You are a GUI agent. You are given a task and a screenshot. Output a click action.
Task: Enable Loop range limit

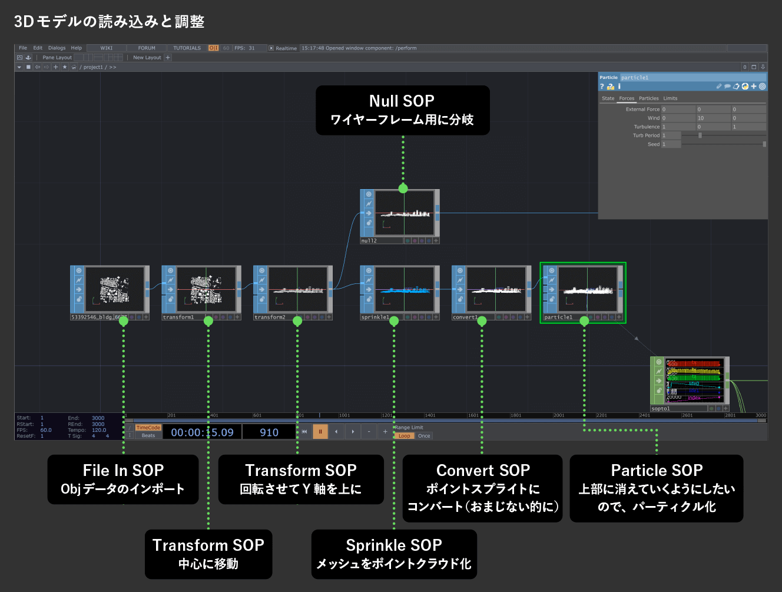tap(405, 436)
